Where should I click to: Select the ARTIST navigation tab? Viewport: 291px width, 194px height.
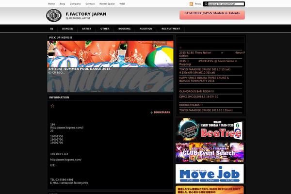[86, 29]
